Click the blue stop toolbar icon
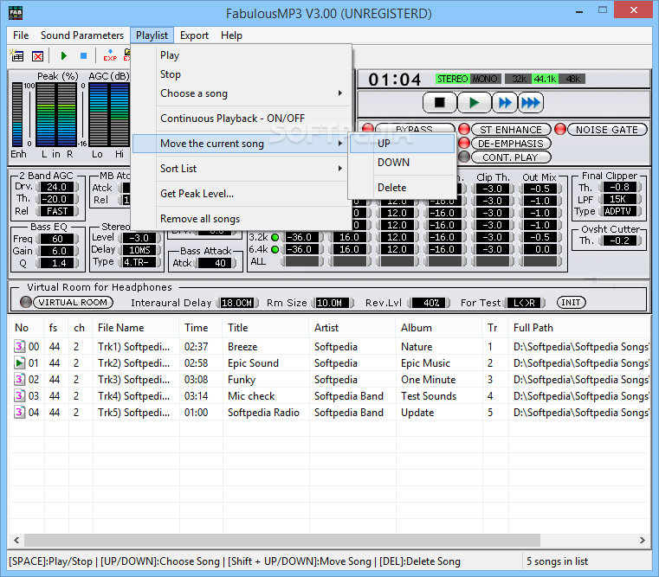 click(84, 55)
